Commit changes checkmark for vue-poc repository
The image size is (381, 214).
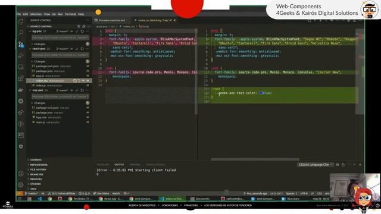(77, 90)
